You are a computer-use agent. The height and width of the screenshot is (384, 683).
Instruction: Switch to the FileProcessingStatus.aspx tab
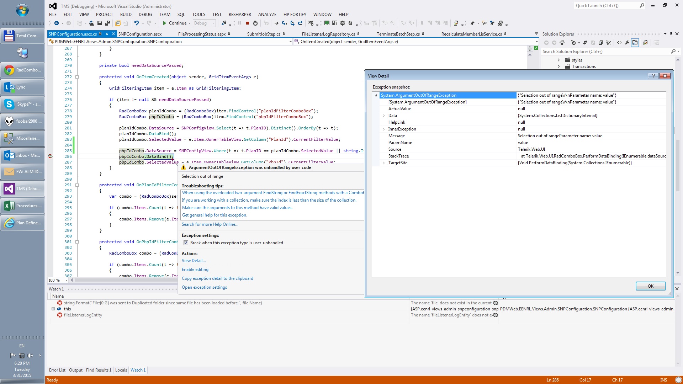pos(202,34)
